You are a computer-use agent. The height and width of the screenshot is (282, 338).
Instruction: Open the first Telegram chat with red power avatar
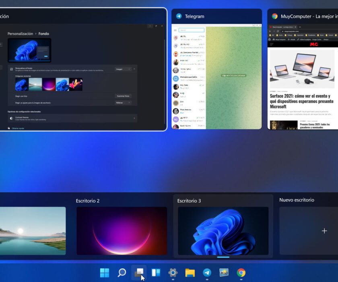189,38
